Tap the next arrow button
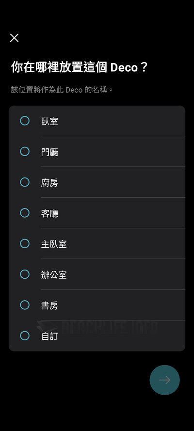 pos(164,380)
